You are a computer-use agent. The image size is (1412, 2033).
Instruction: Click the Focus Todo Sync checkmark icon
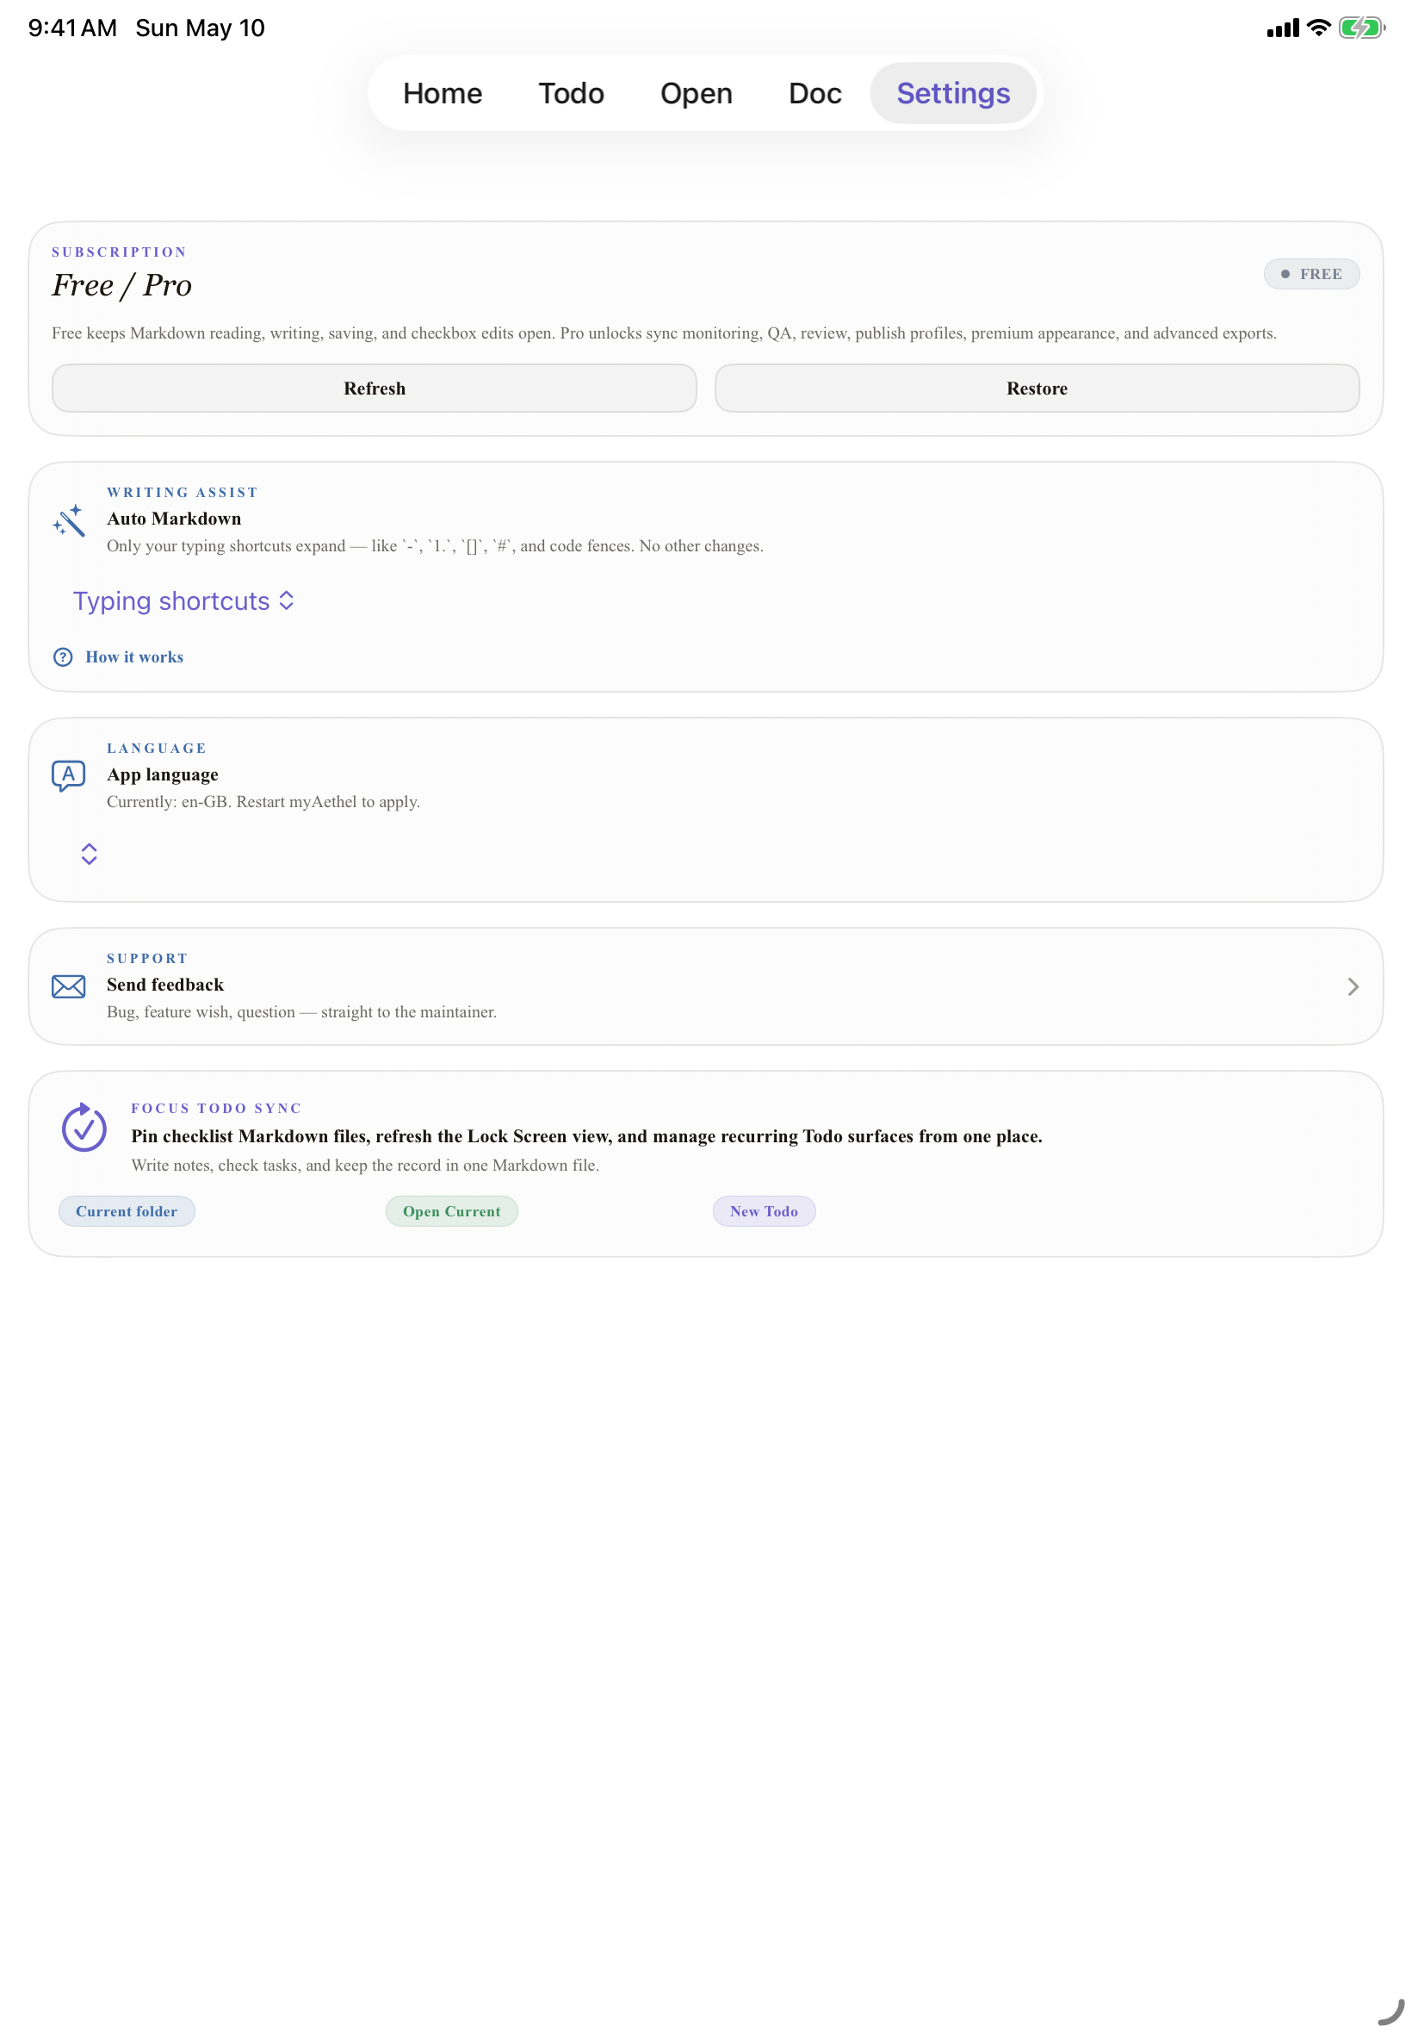point(84,1127)
